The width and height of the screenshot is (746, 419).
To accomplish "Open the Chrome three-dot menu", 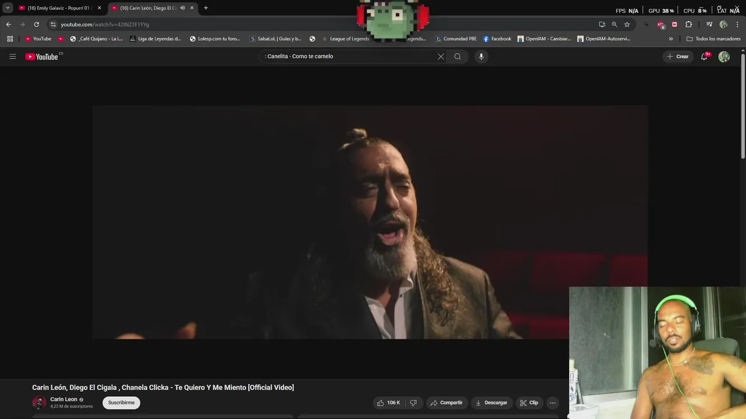I will coord(738,24).
